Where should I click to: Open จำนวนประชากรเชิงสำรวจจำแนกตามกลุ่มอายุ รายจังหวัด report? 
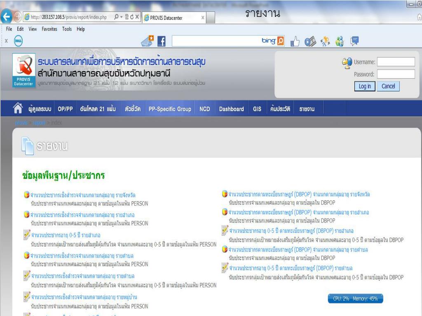click(x=83, y=195)
